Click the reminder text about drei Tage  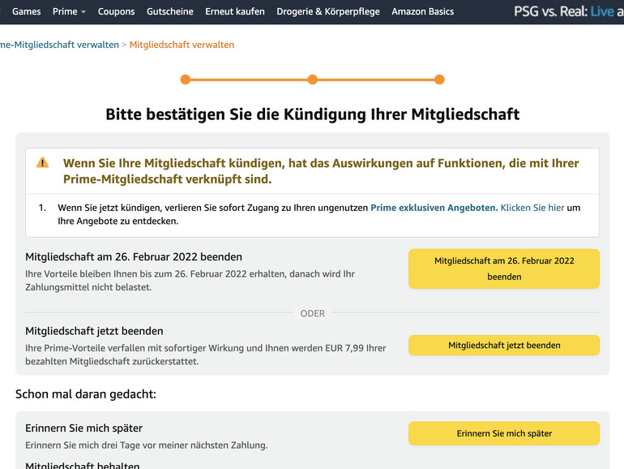point(147,445)
